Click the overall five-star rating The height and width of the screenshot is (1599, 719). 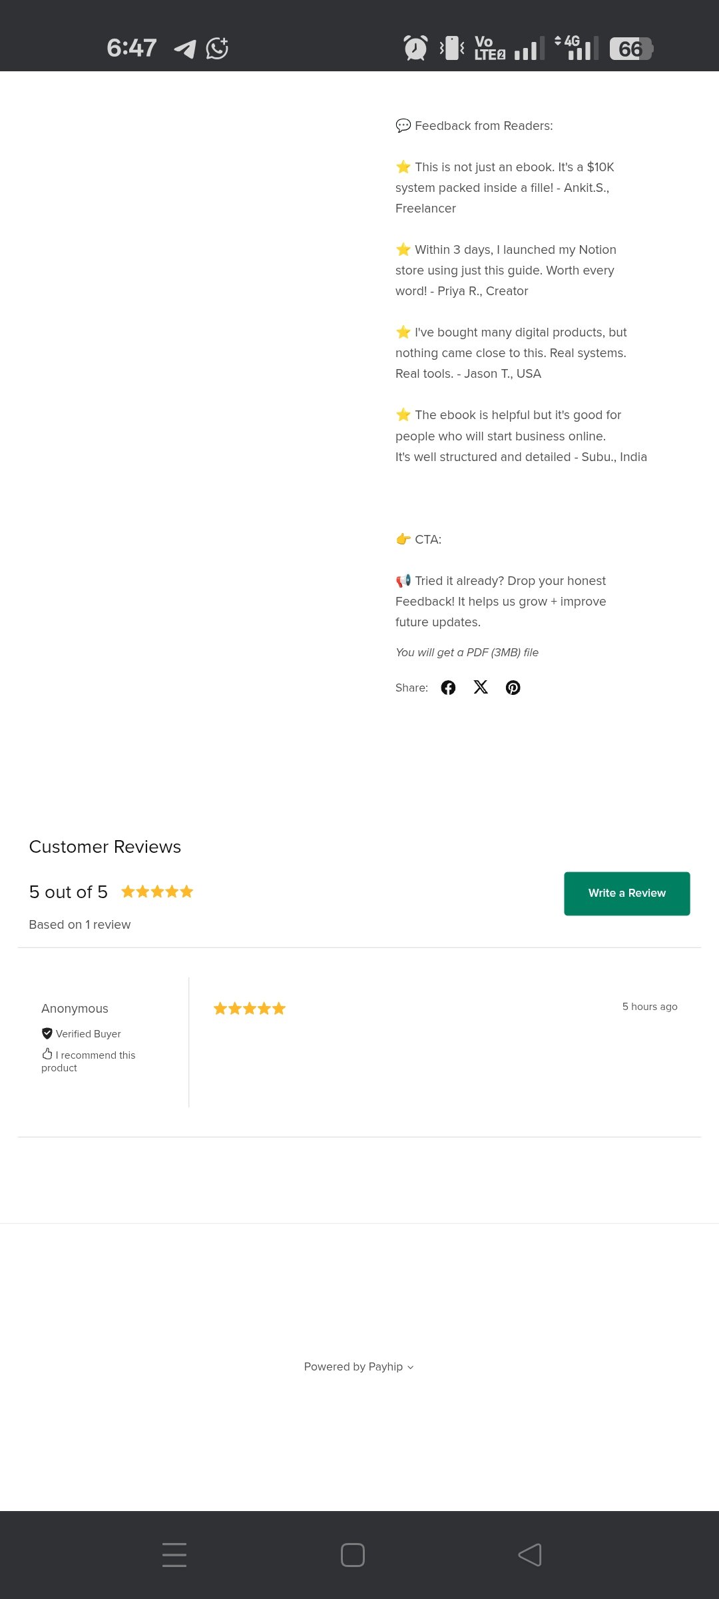coord(157,891)
